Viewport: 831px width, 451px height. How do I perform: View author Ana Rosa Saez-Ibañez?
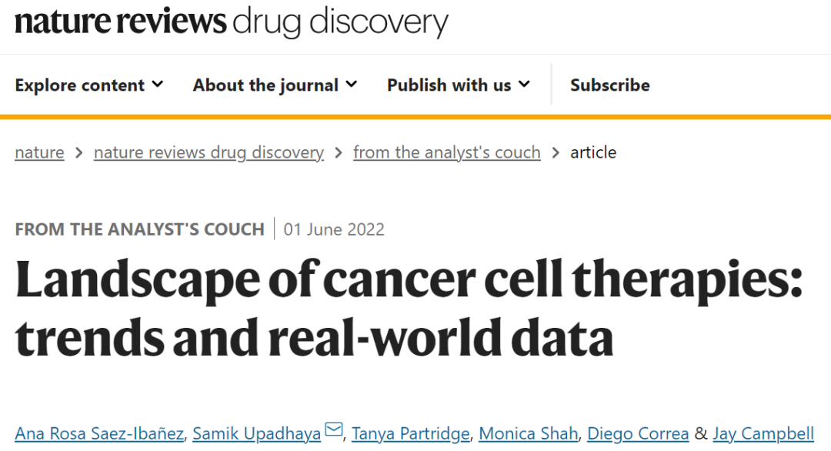(x=99, y=433)
